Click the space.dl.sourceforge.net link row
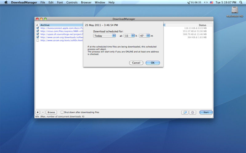Image resolution: width=246 pixels, height=153 pixels. click(62, 34)
